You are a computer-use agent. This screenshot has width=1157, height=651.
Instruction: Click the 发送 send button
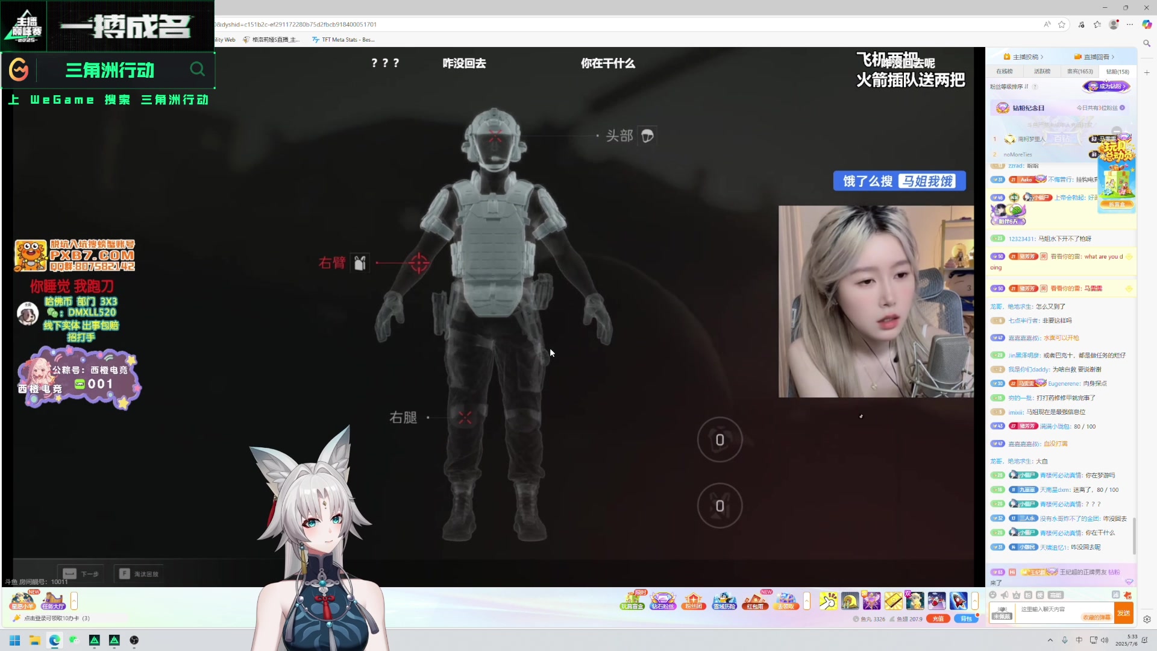(x=1124, y=613)
